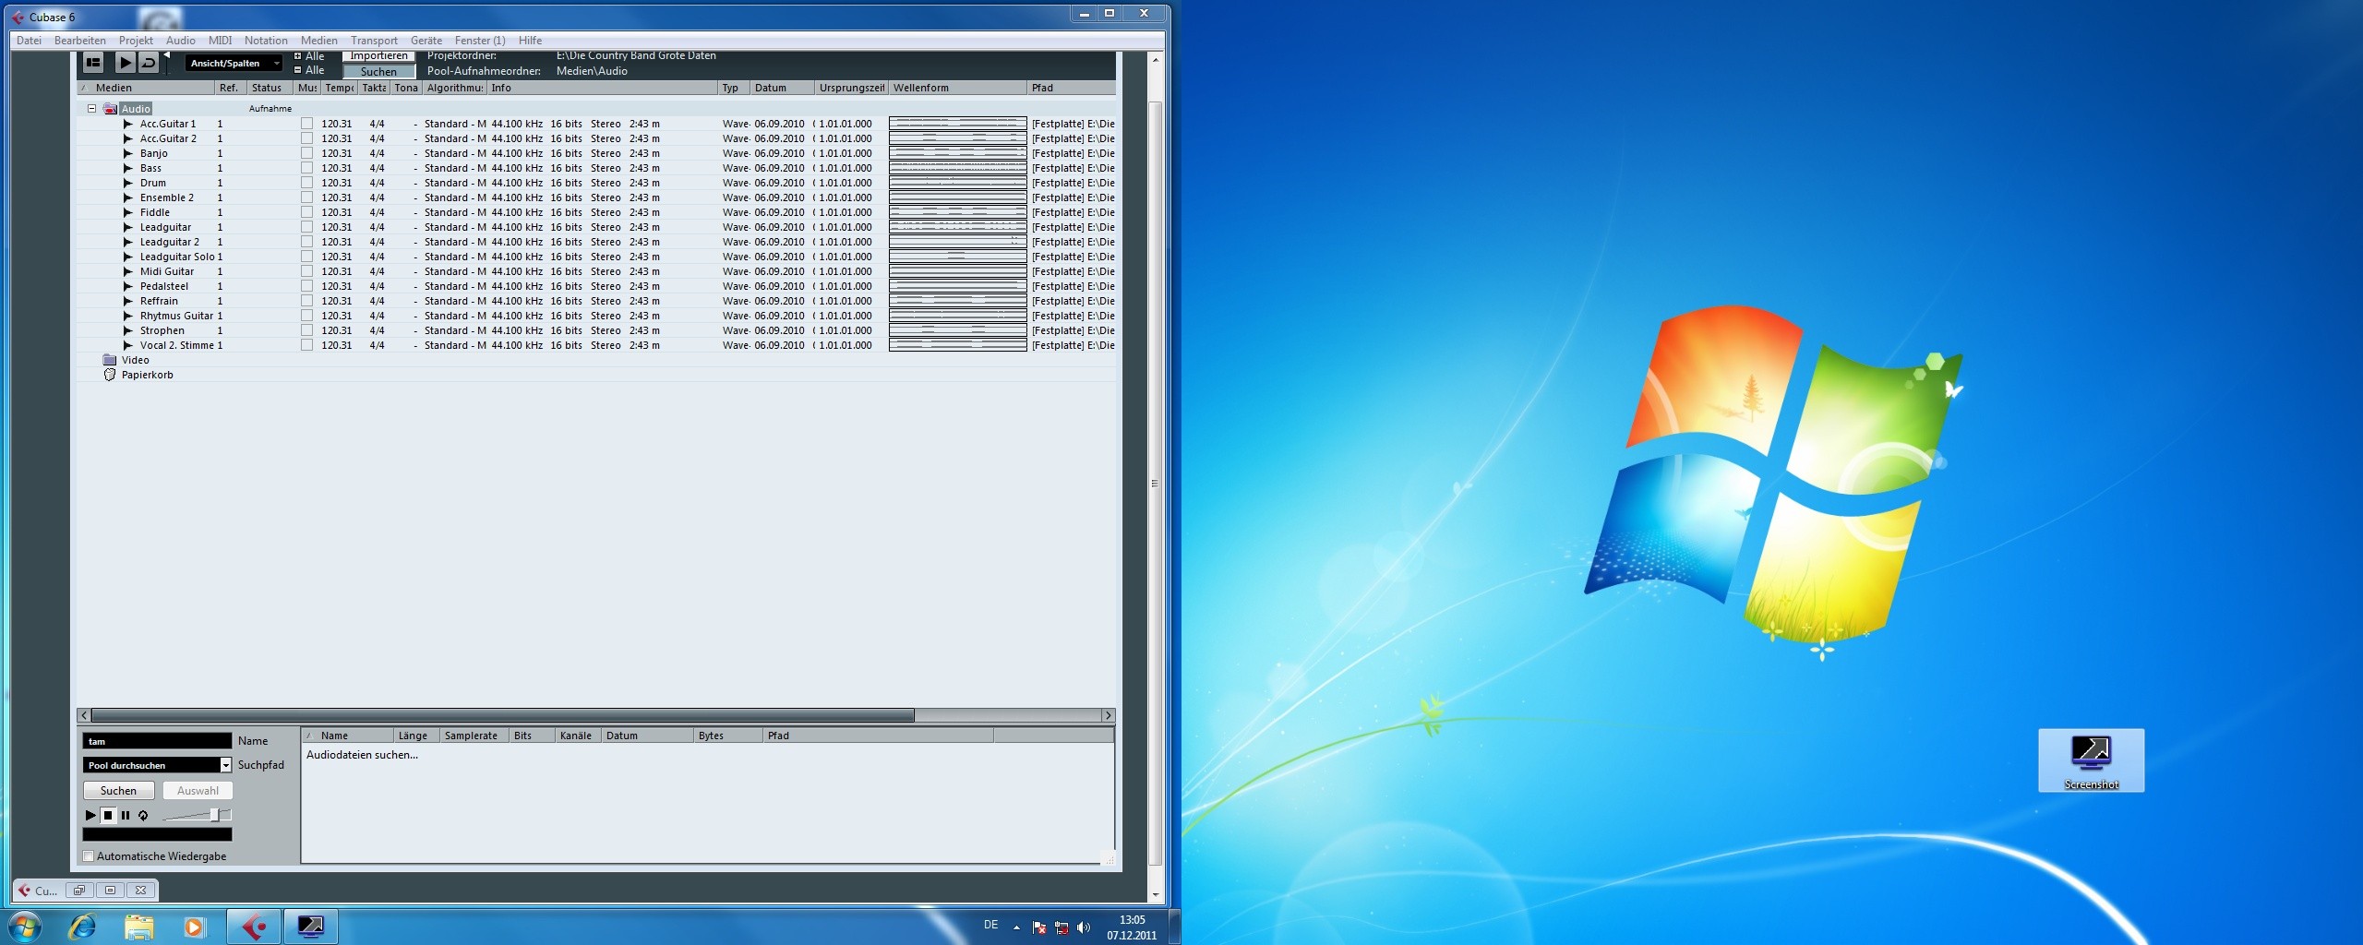The height and width of the screenshot is (945, 2363).
Task: Toggle the info line view button
Action: click(93, 62)
